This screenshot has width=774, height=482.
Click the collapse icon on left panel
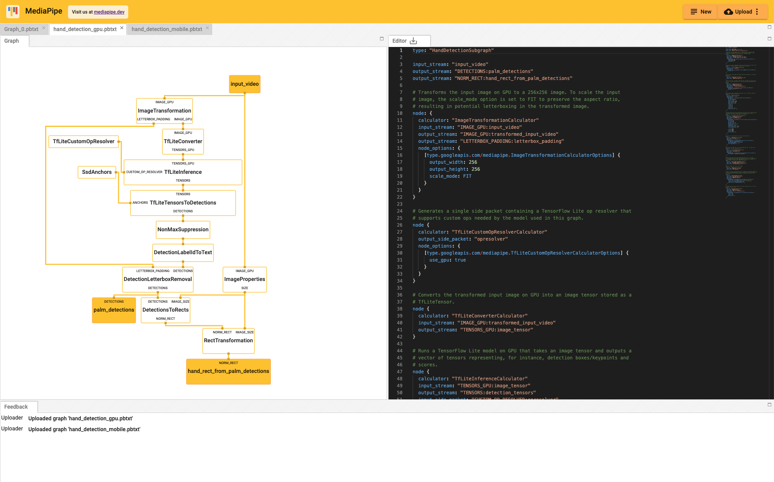pos(382,39)
